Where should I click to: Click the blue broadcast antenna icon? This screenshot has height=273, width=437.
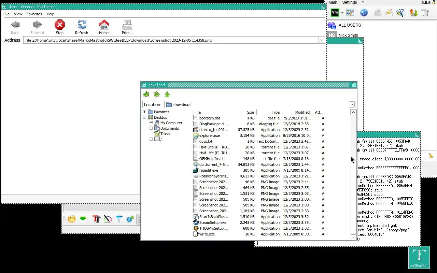pyautogui.click(x=364, y=13)
